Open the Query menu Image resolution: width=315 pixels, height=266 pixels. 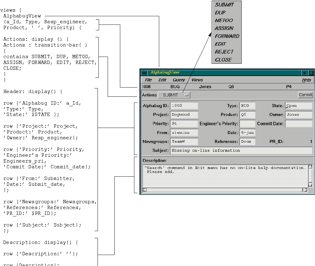tap(179, 80)
